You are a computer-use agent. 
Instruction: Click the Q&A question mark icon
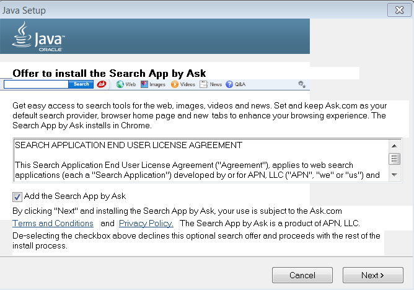(229, 84)
